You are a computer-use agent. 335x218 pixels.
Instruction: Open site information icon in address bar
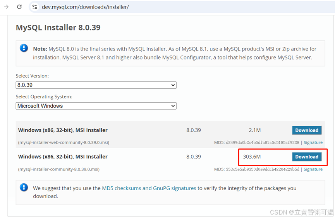click(x=34, y=7)
